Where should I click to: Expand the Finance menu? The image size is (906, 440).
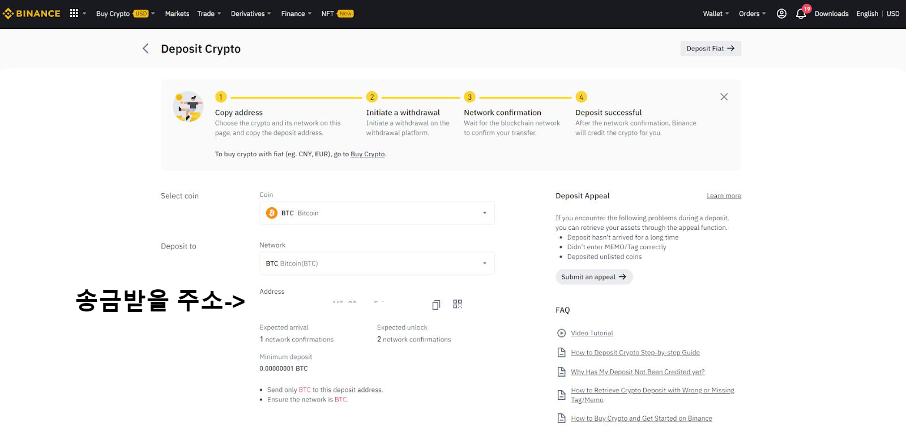[x=296, y=14]
